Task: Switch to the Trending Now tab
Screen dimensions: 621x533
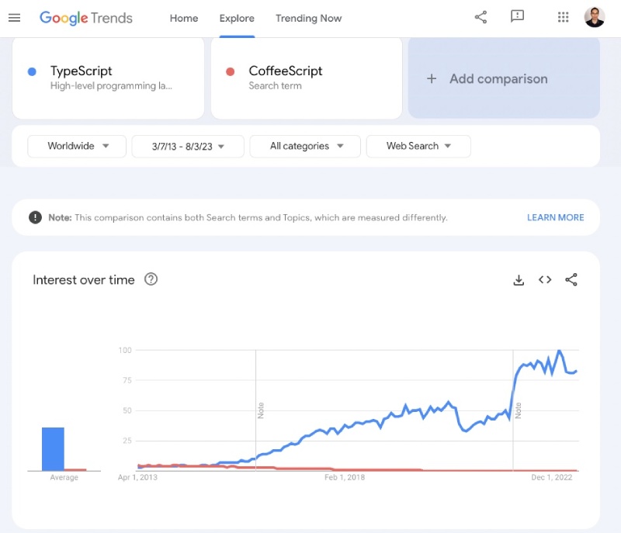Action: click(308, 18)
